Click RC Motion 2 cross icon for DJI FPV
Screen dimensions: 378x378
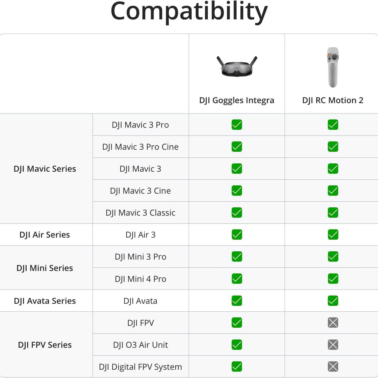coord(333,322)
